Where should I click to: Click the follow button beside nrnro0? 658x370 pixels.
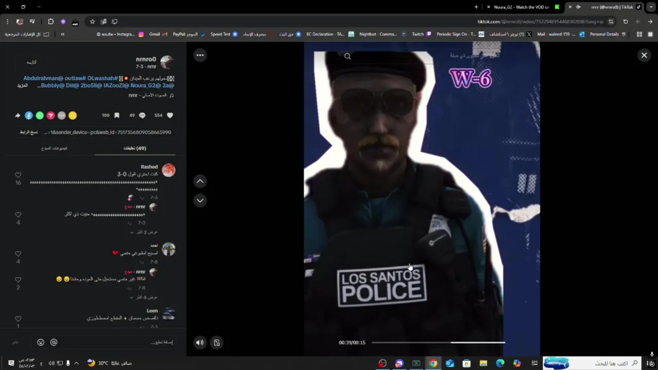(x=31, y=62)
